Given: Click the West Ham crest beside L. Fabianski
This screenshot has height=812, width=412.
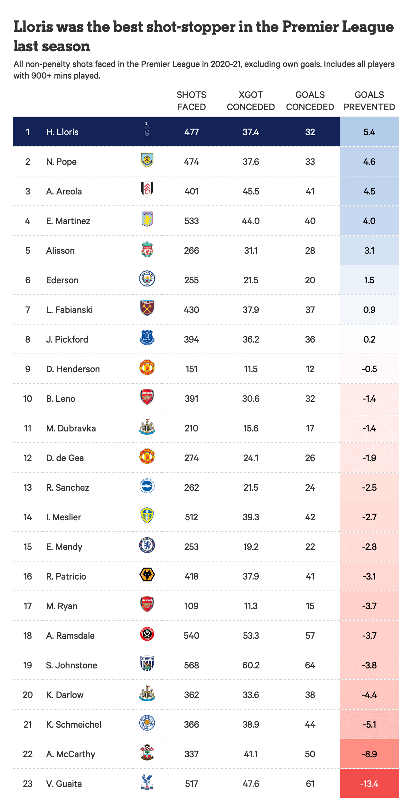Looking at the screenshot, I should click(x=147, y=308).
